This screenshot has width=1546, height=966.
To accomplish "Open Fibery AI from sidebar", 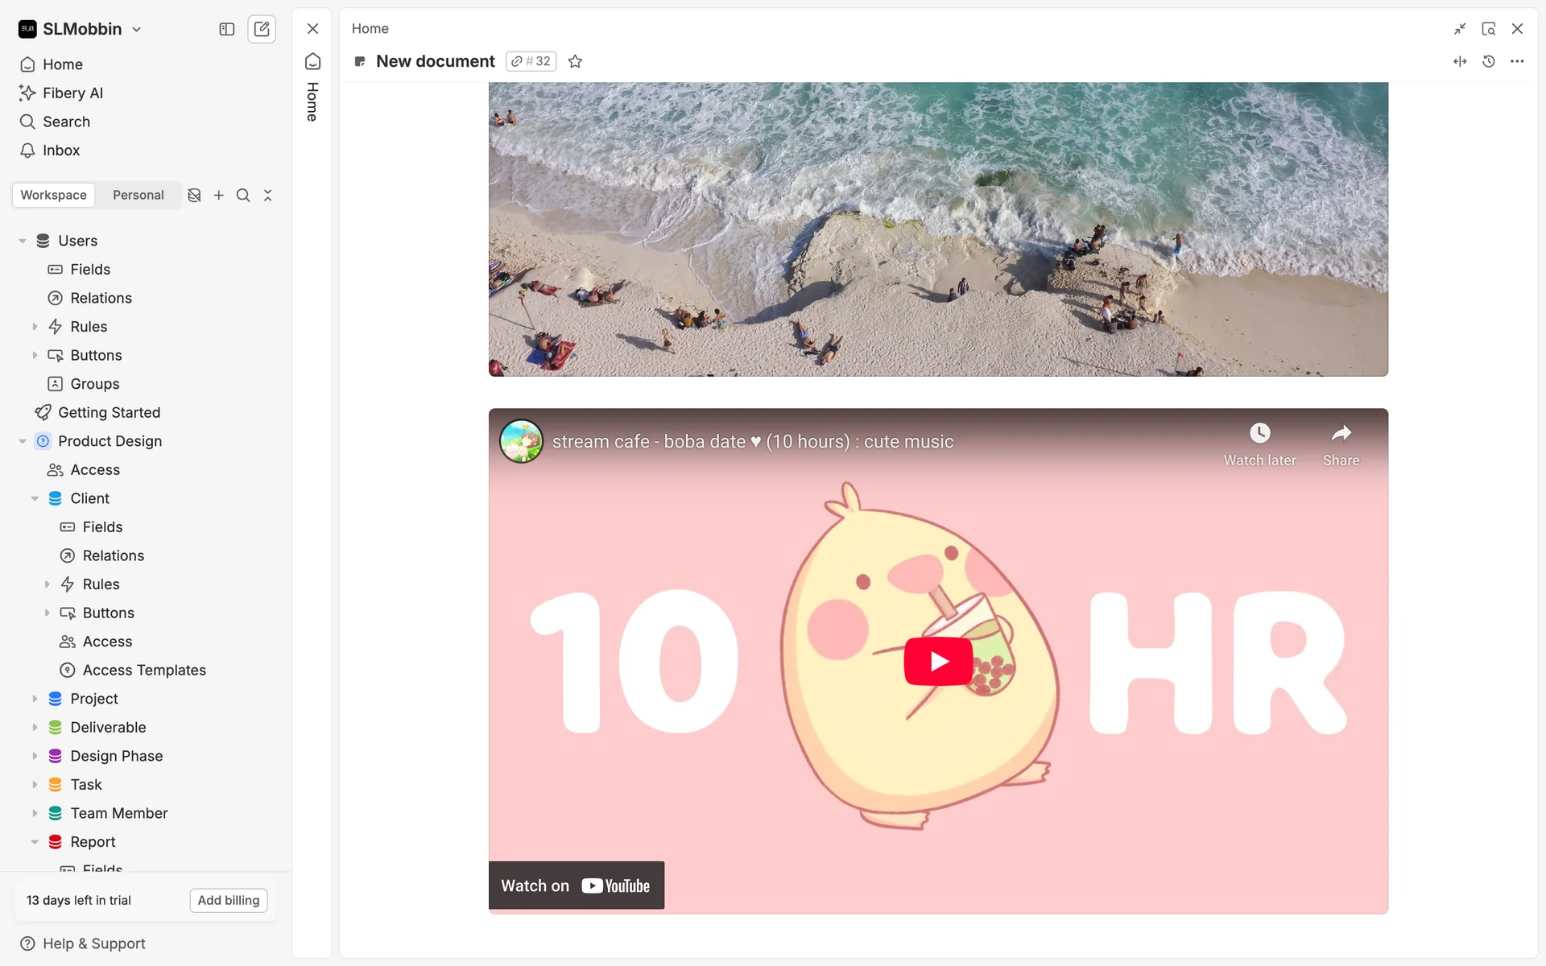I will pos(72,93).
